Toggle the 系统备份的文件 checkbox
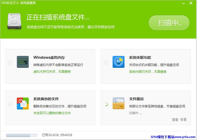Viewport: 197px width, 140px height. [x=10, y=104]
